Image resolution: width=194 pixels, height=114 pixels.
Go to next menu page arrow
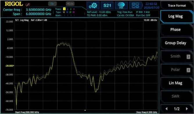pos(187,109)
